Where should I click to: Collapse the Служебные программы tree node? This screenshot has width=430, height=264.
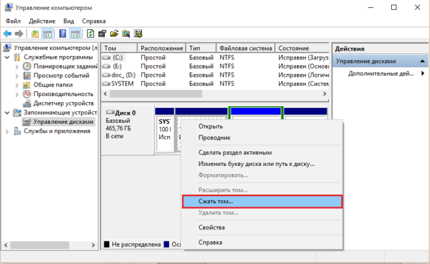point(7,57)
